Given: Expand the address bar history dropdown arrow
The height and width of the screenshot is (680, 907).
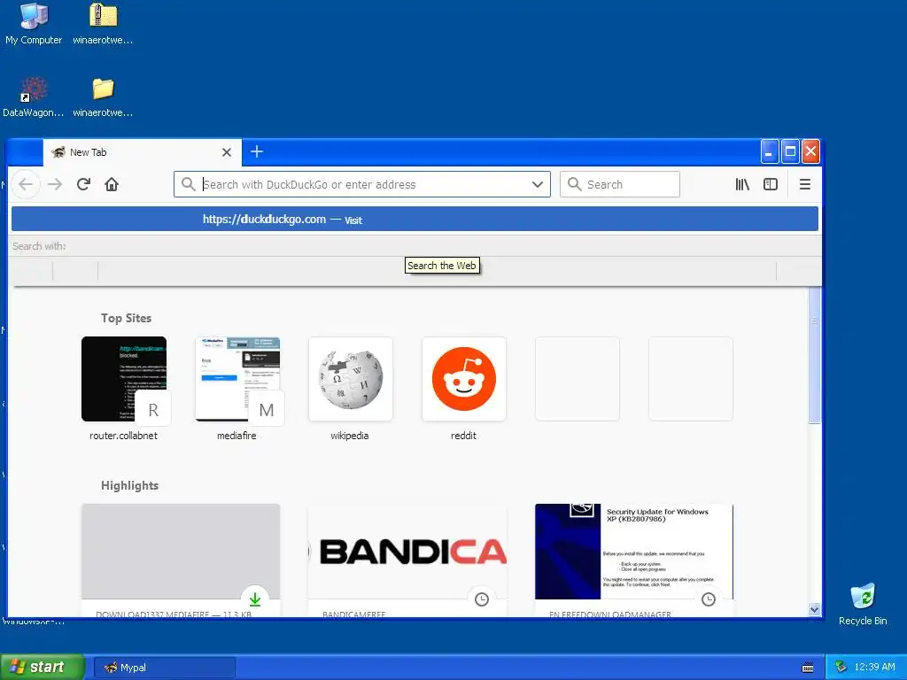Looking at the screenshot, I should point(538,184).
